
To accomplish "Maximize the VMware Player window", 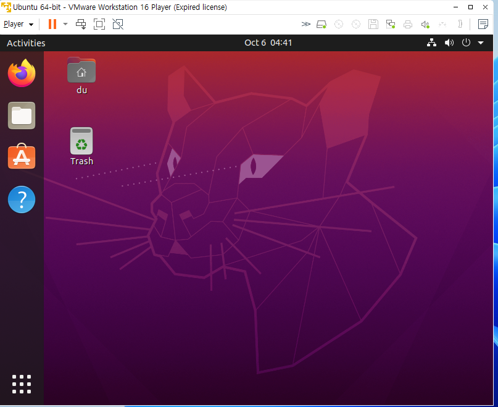I will click(x=470, y=7).
